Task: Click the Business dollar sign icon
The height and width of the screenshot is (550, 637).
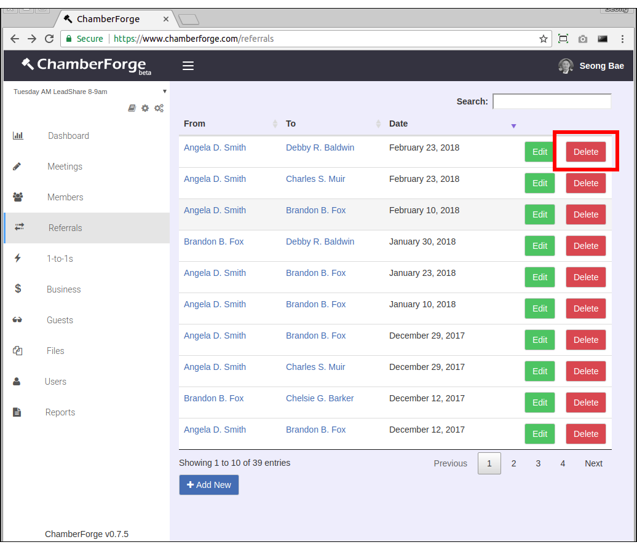Action: [x=18, y=289]
